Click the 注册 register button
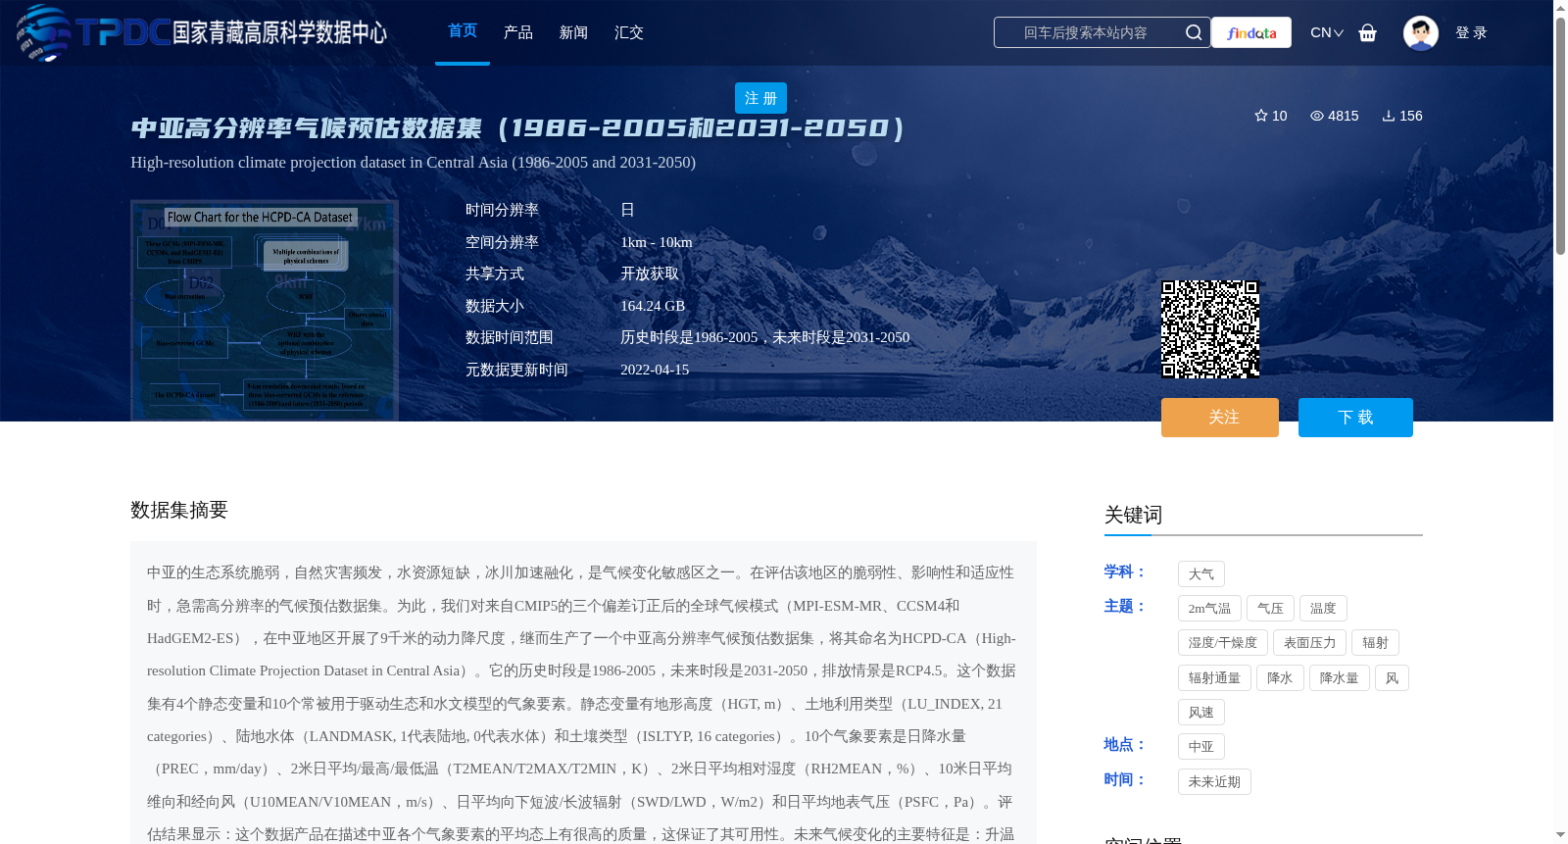 (760, 98)
